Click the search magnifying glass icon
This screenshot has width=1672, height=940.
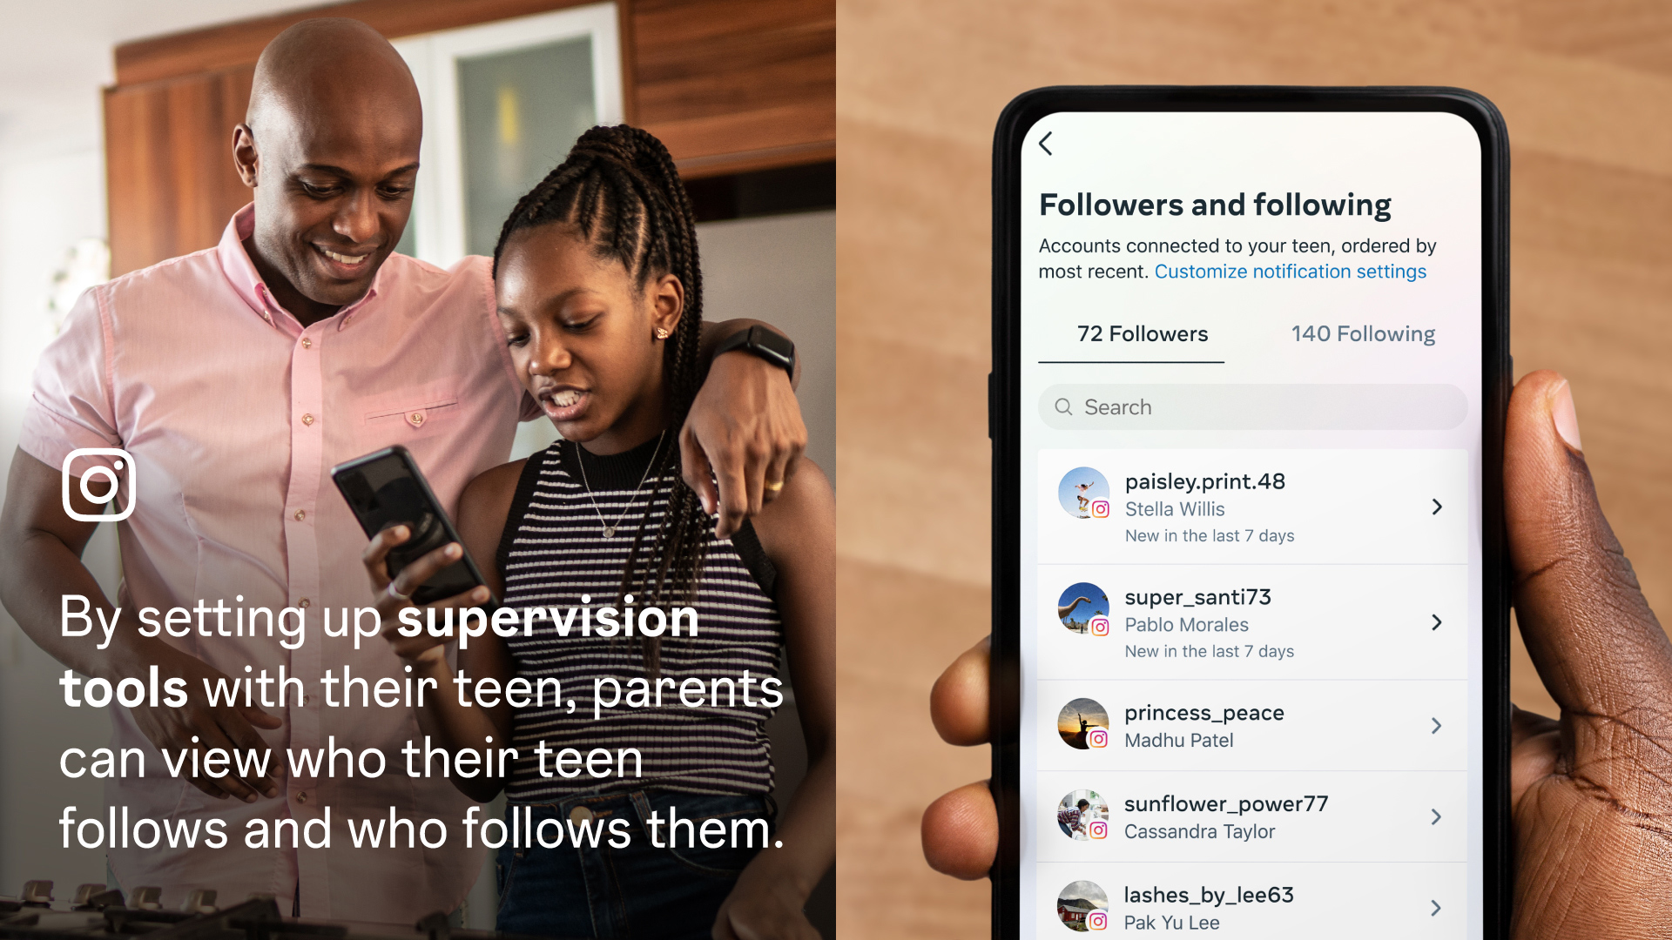(1064, 408)
